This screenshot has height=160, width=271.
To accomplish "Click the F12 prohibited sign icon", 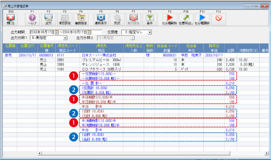I will pyautogui.click(x=218, y=19).
